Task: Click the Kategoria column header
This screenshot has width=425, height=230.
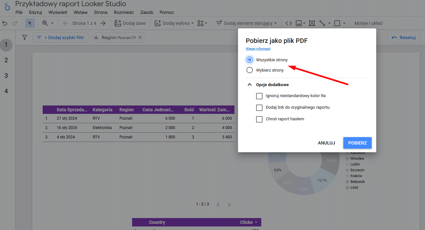Action: [x=102, y=110]
